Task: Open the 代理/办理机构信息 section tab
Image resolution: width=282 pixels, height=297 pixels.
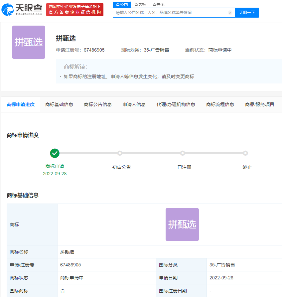Action: pos(176,104)
